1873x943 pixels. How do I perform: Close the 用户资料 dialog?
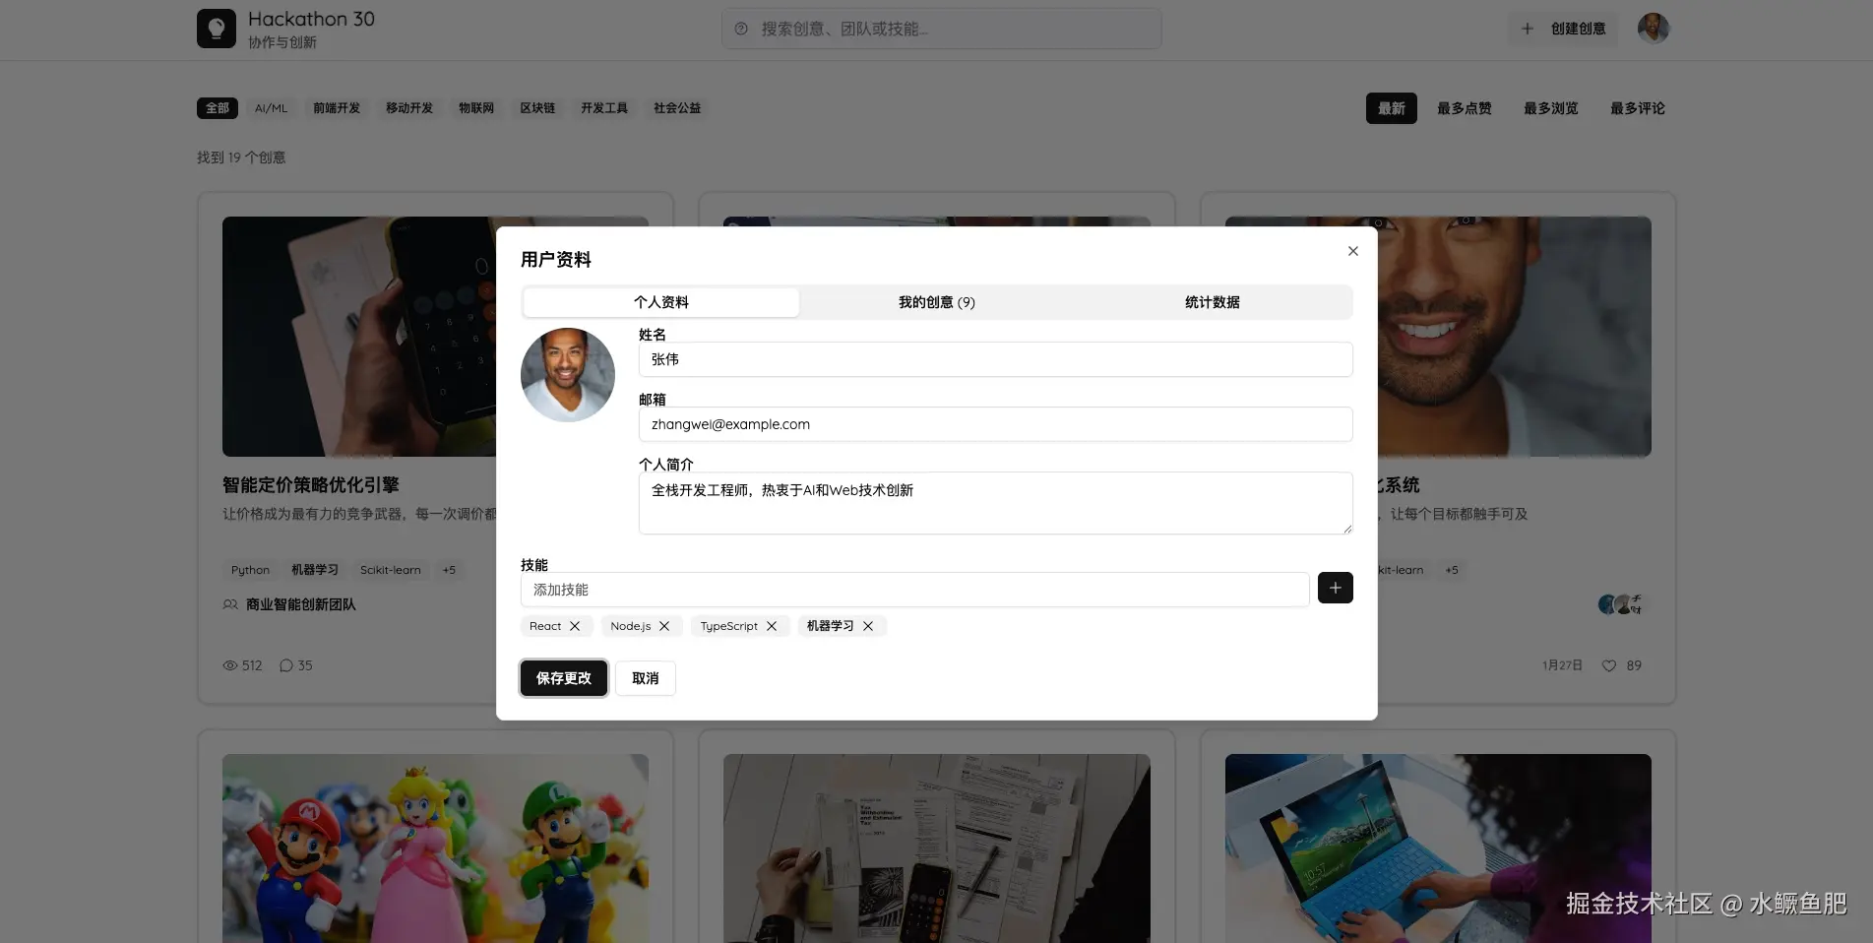point(1352,251)
